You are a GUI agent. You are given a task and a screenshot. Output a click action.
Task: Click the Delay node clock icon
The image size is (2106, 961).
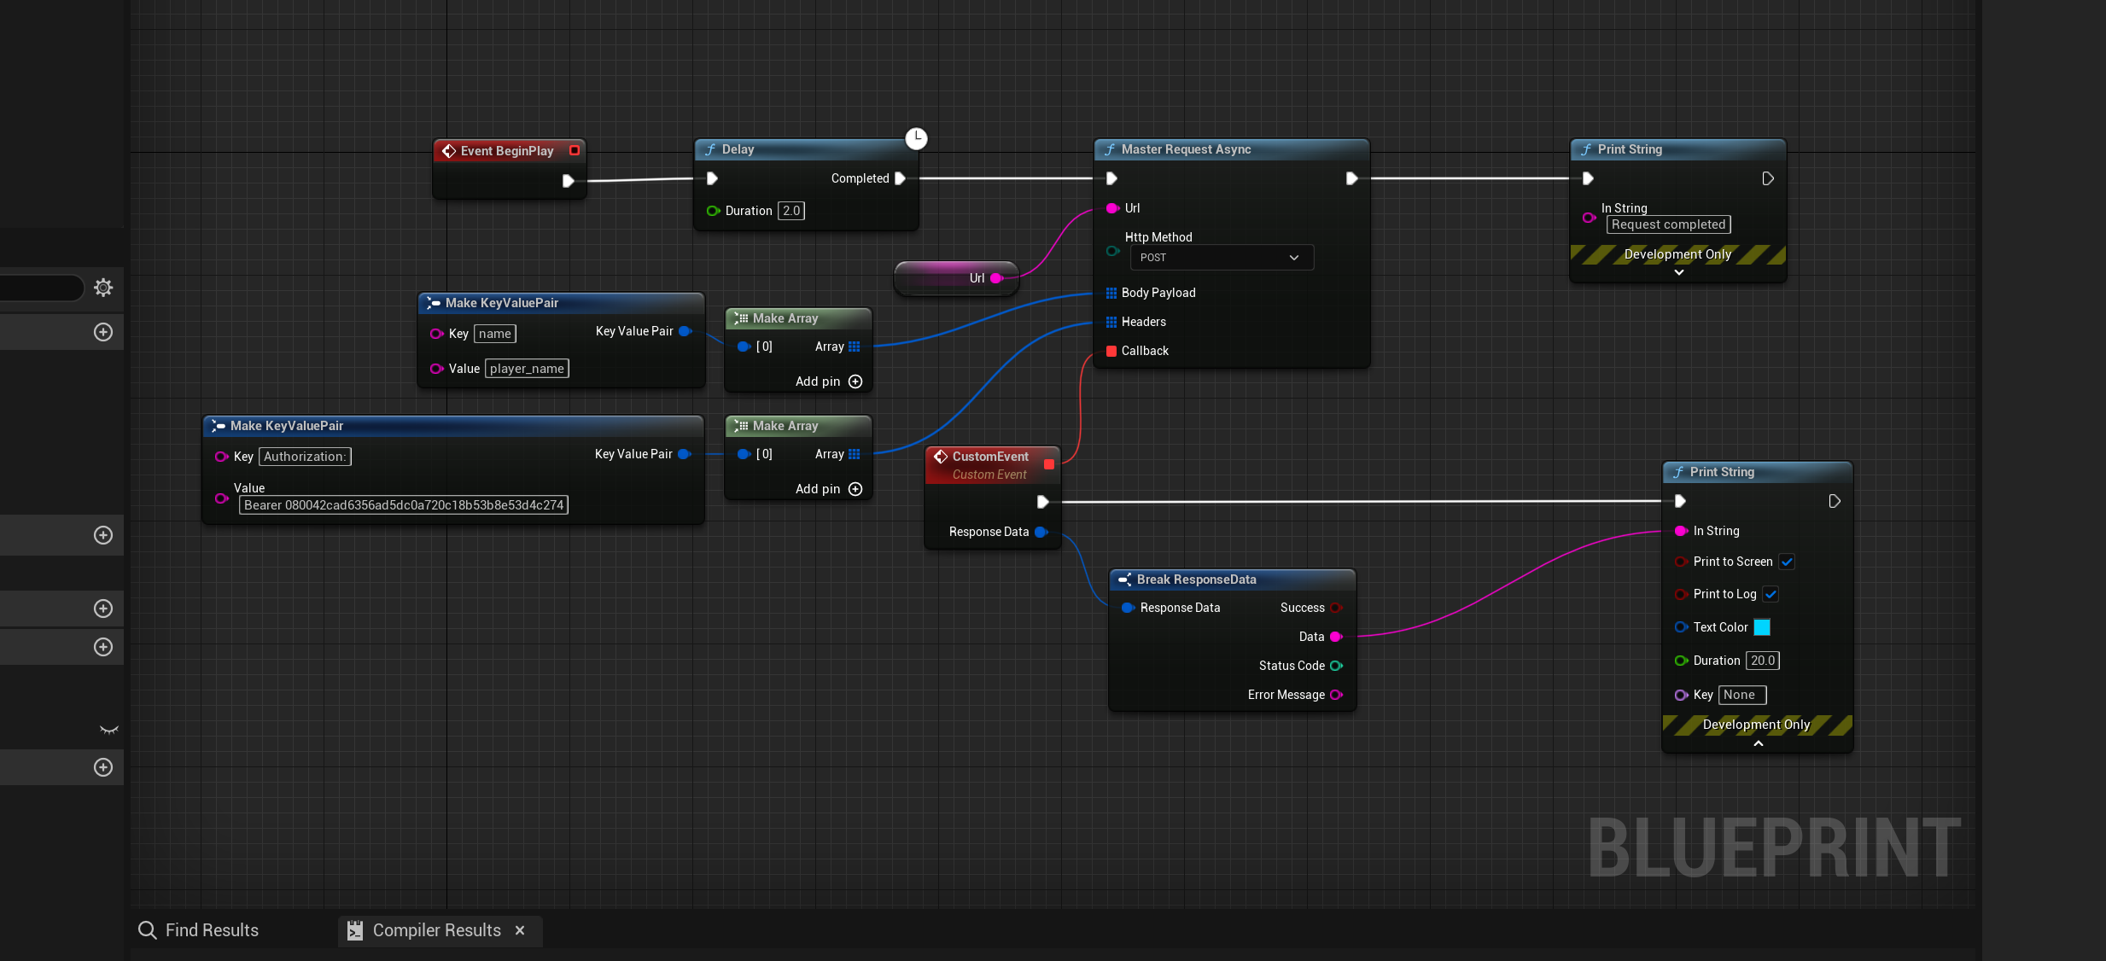coord(916,137)
